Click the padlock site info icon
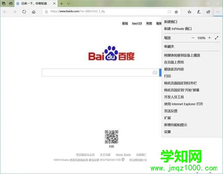This screenshot has height=174, width=223. click(46, 12)
